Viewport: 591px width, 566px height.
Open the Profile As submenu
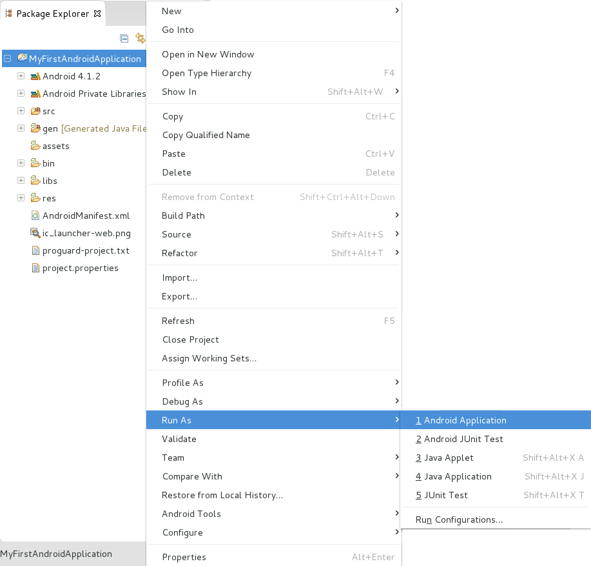(274, 383)
